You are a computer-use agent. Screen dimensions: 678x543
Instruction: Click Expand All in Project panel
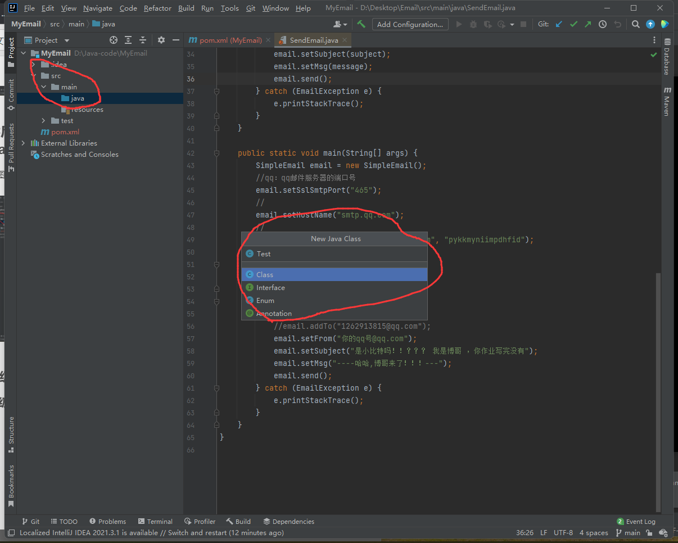point(128,40)
